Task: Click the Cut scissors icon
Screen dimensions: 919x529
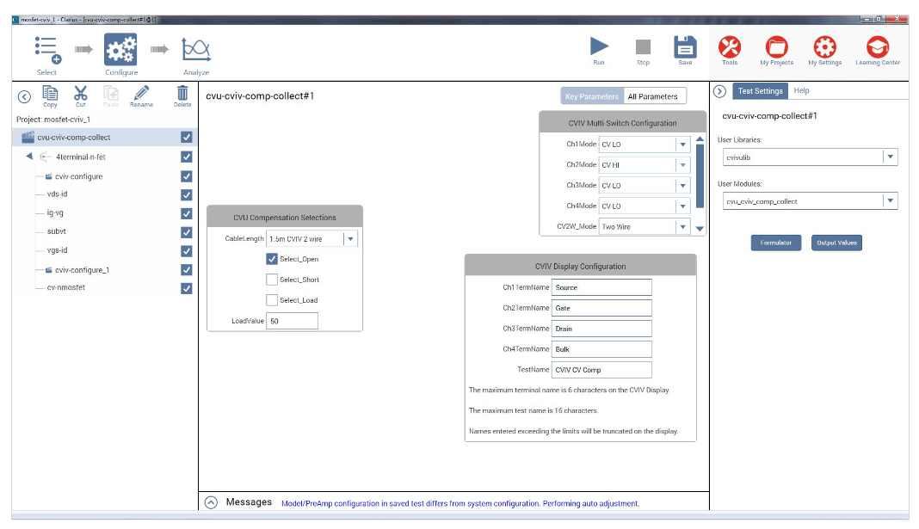Action: pos(81,94)
